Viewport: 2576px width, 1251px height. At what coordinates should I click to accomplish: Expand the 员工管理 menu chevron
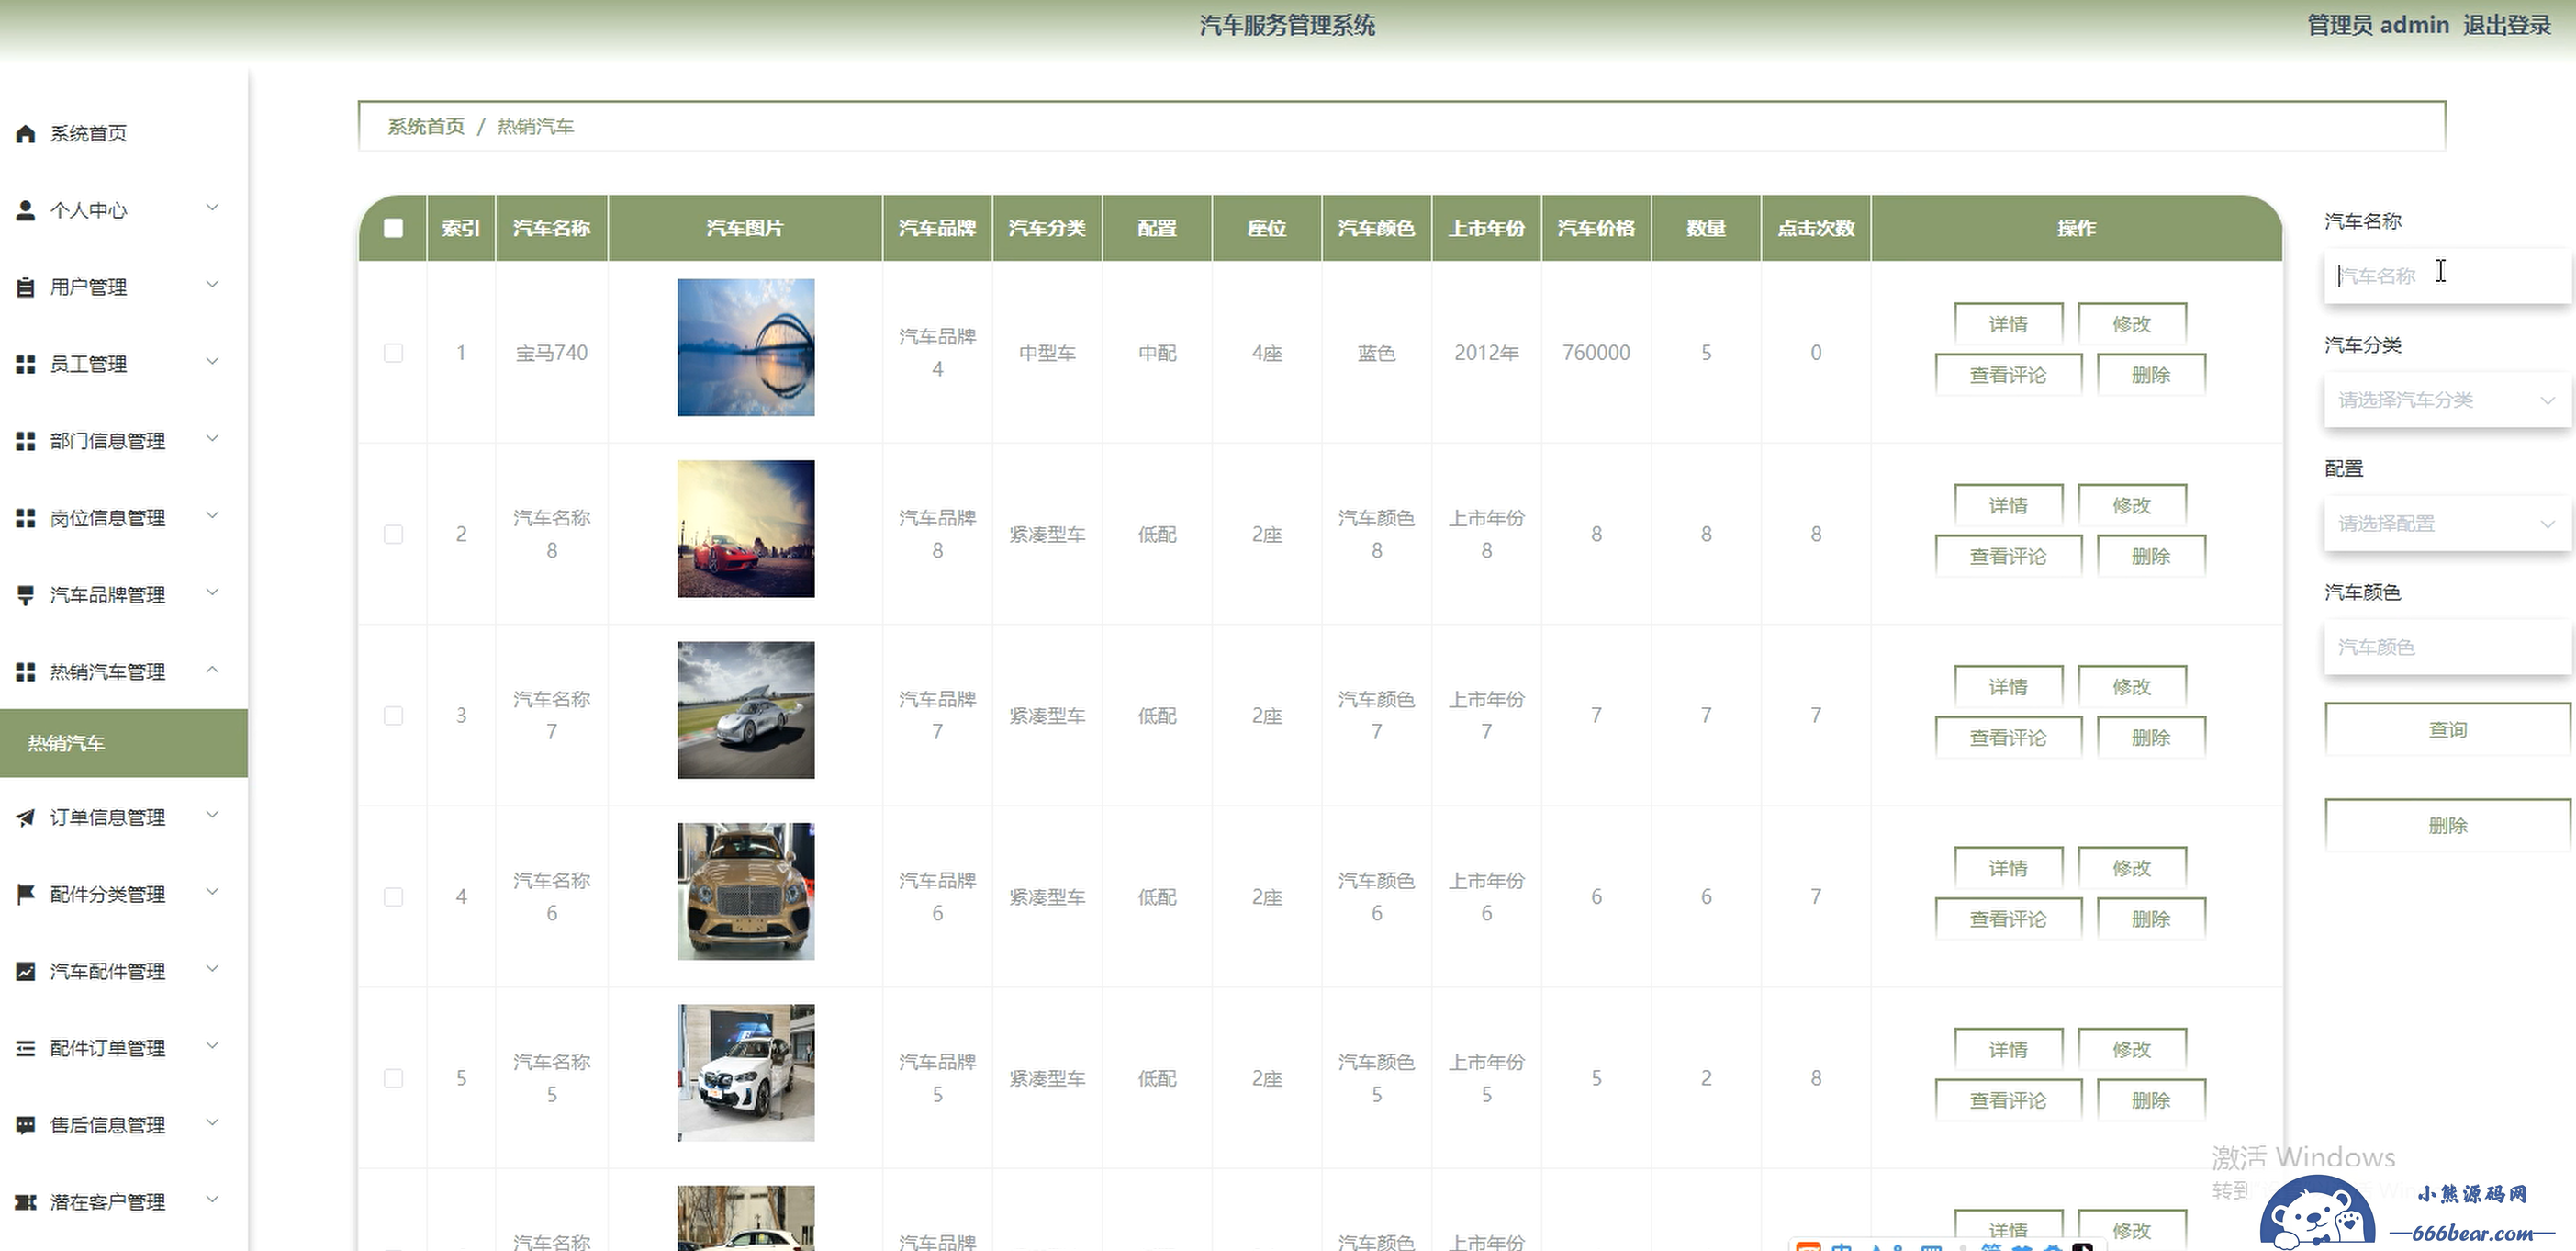[x=212, y=362]
